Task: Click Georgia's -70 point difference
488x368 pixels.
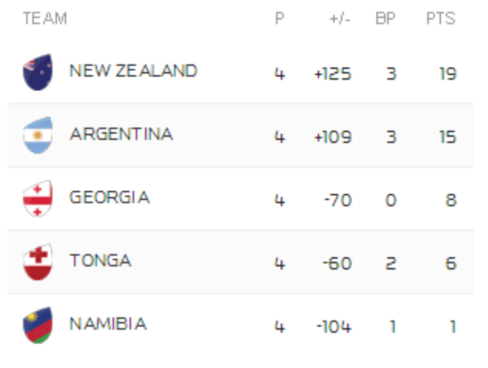Action: [337, 201]
